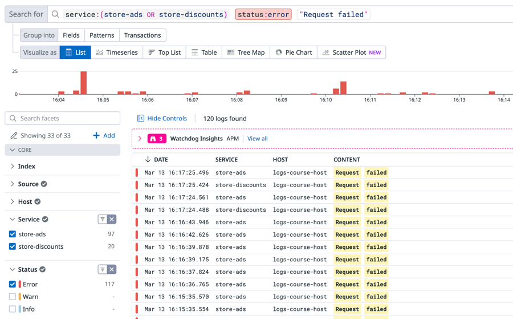Group into Patterns
Viewport: 513px width, 319px height.
[x=102, y=35]
